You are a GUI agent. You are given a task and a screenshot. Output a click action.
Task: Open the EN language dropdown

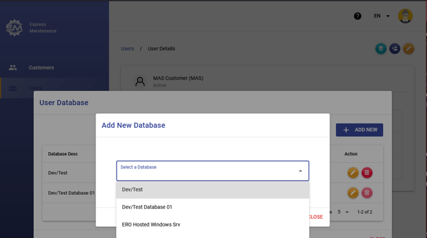382,16
